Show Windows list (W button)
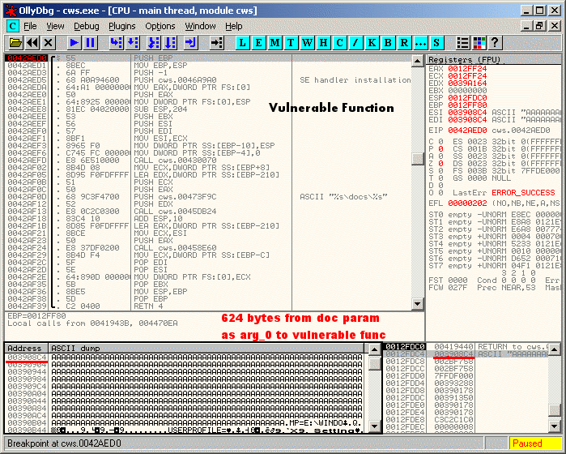The height and width of the screenshot is (454, 566). click(307, 43)
